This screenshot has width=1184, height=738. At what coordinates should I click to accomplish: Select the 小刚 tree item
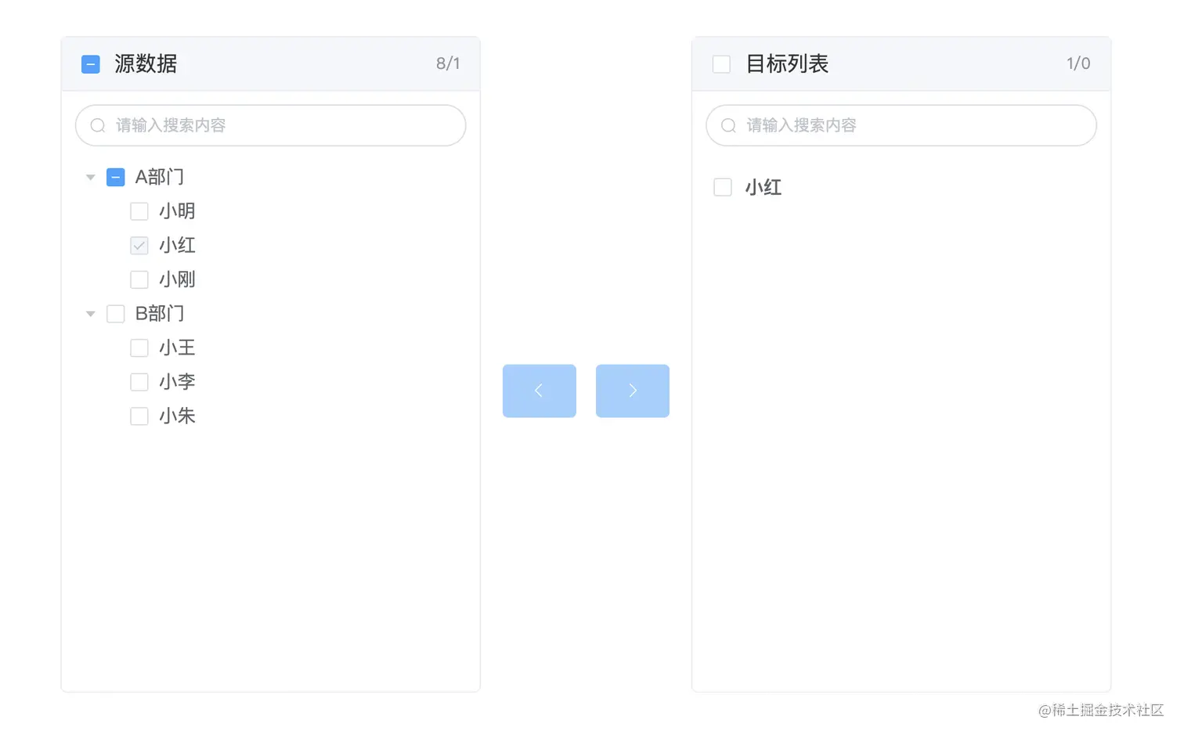click(x=177, y=279)
